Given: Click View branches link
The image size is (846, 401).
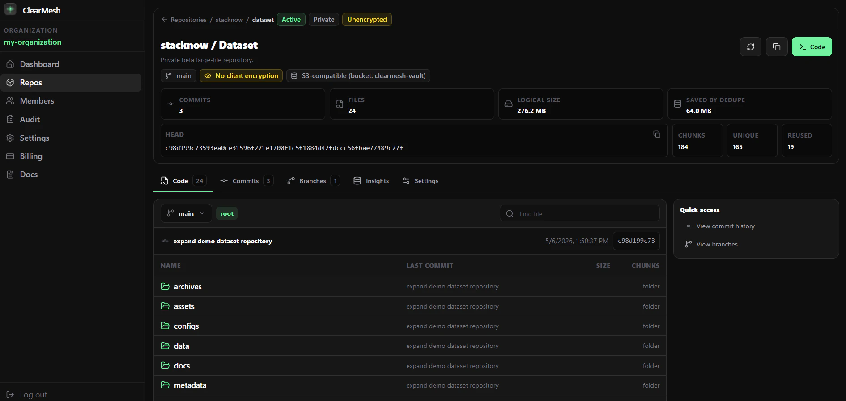Looking at the screenshot, I should coord(717,245).
